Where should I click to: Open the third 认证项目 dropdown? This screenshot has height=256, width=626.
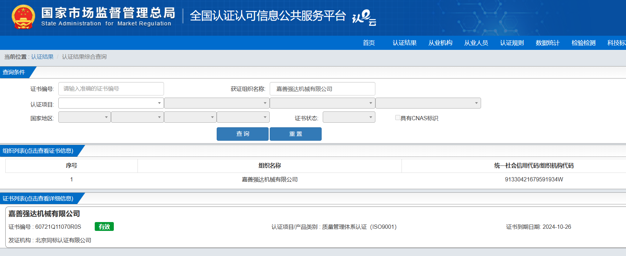(x=322, y=103)
